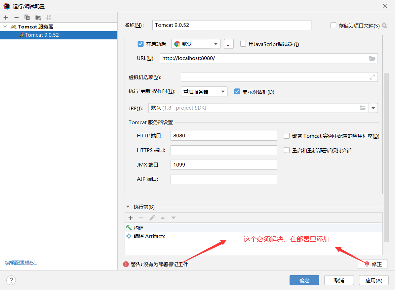This screenshot has width=395, height=290.
Task: Add a new run configuration
Action: 6,18
